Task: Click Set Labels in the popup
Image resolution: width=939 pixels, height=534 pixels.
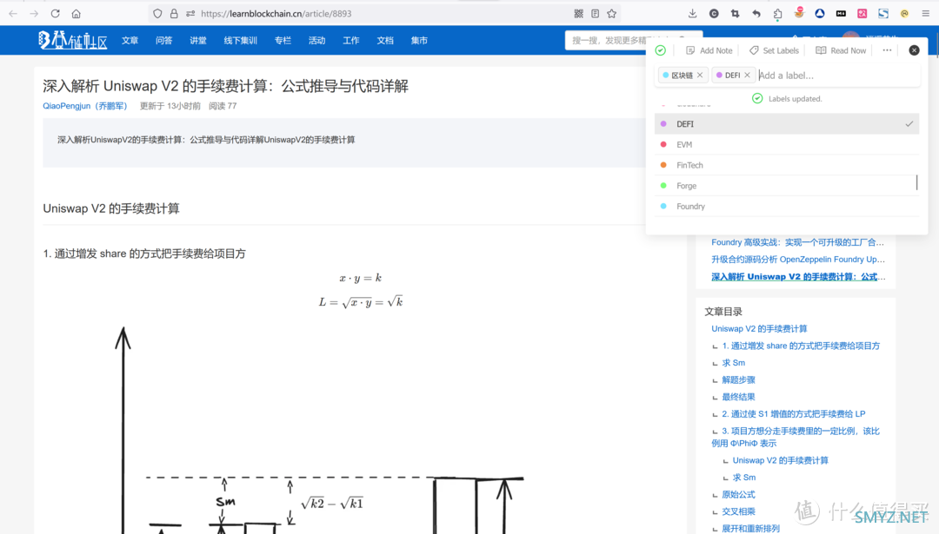Action: click(x=774, y=51)
